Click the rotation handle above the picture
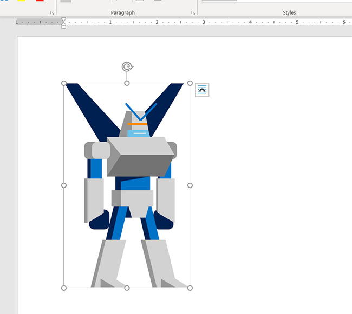This screenshot has height=314, width=352. tap(127, 66)
